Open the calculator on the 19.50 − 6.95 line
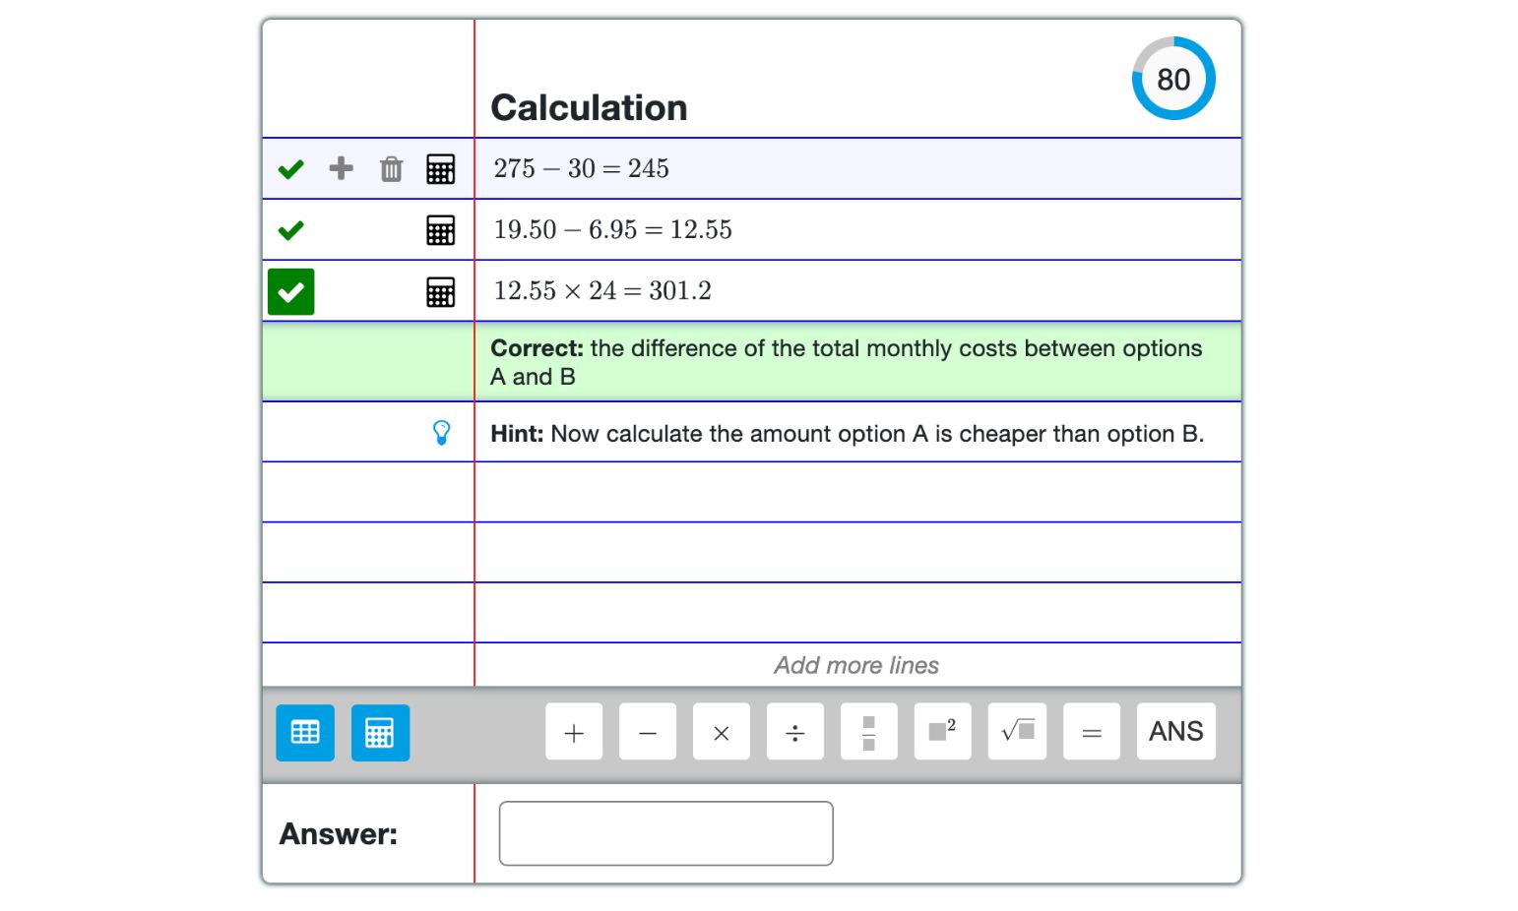The image size is (1518, 911). click(440, 229)
